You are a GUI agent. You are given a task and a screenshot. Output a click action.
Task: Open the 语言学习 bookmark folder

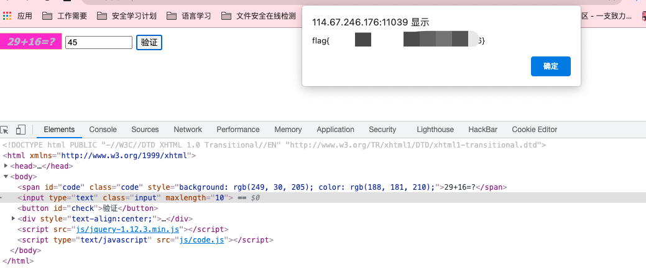coord(189,16)
